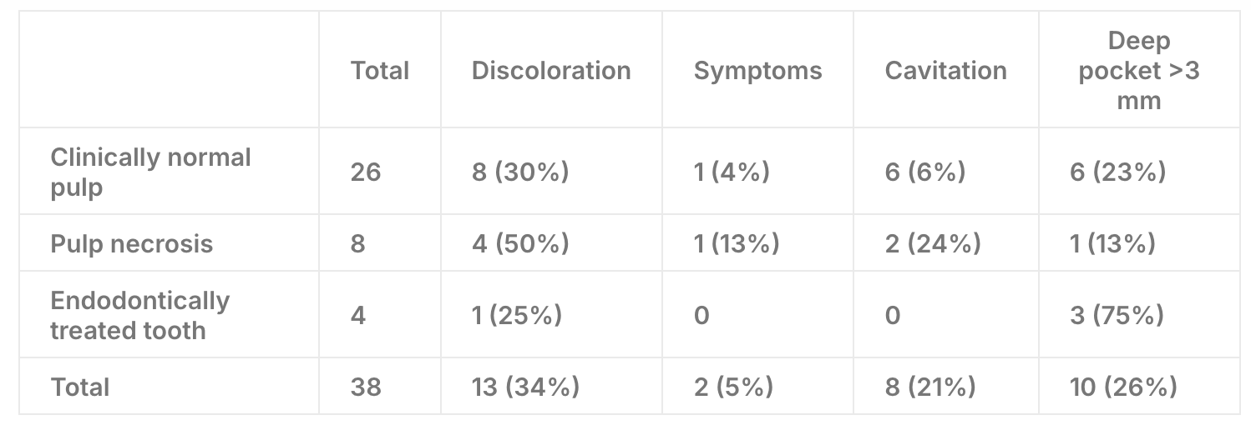Select the cell showing 13 (34%)
This screenshot has height=425, width=1251.
point(525,387)
